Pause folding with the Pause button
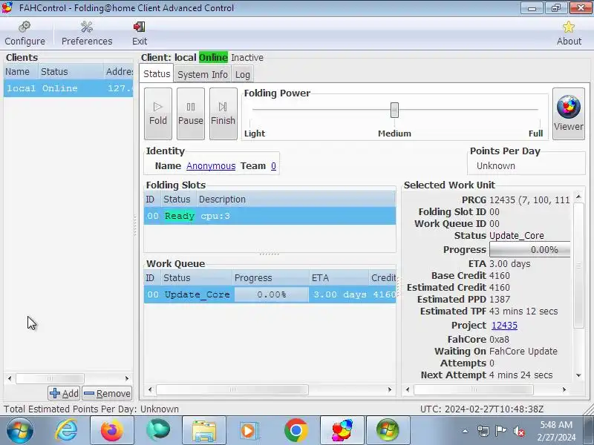This screenshot has height=445, width=594. coord(191,113)
